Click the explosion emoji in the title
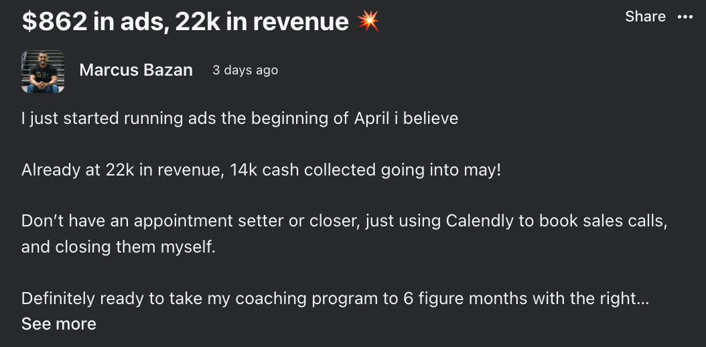 [368, 21]
